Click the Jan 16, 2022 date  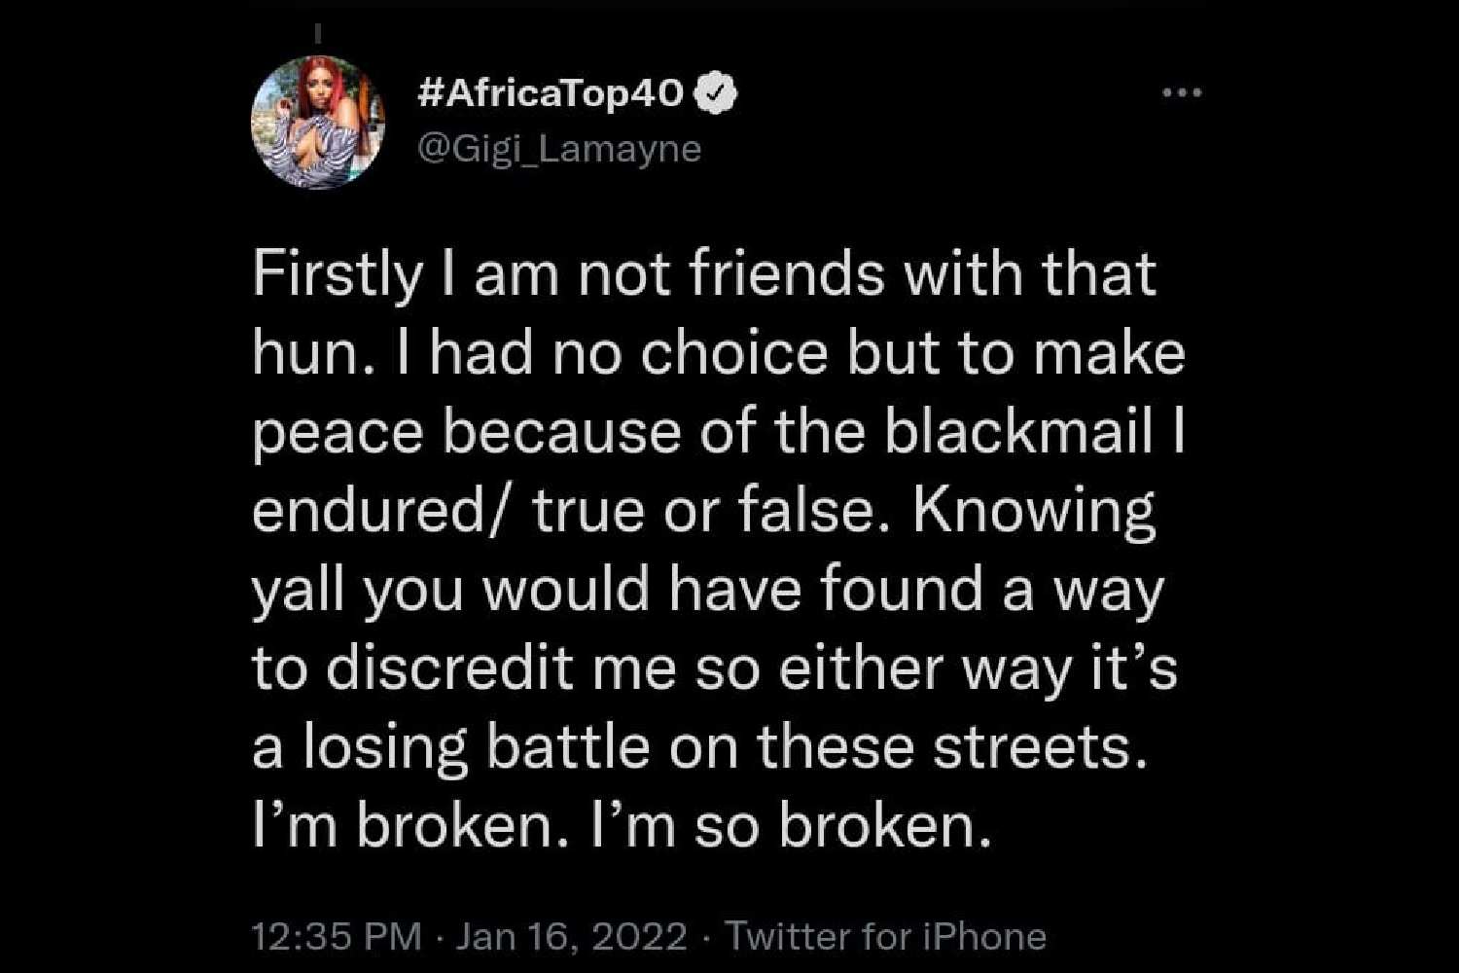(571, 936)
